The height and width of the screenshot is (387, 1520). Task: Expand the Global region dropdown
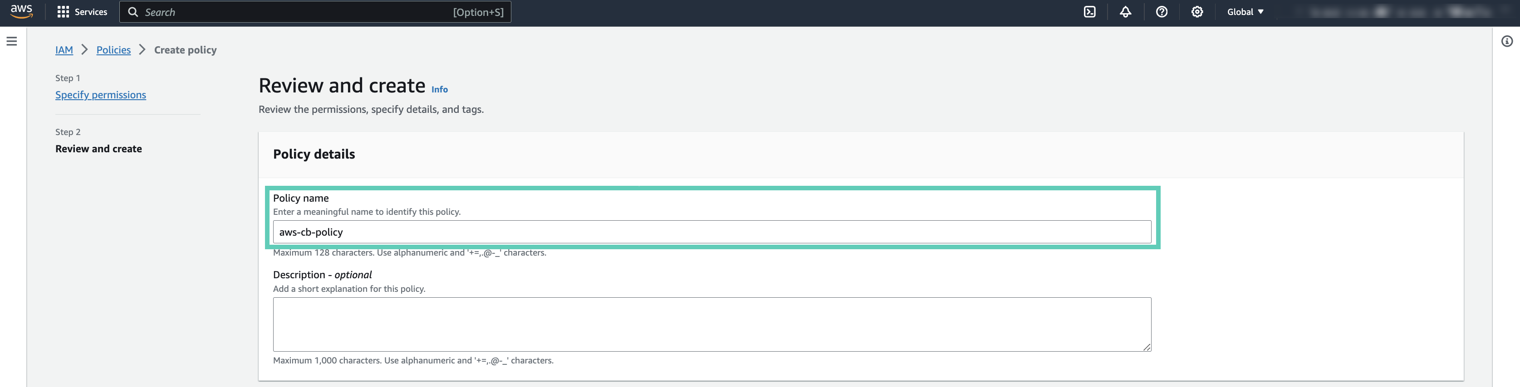tap(1245, 12)
